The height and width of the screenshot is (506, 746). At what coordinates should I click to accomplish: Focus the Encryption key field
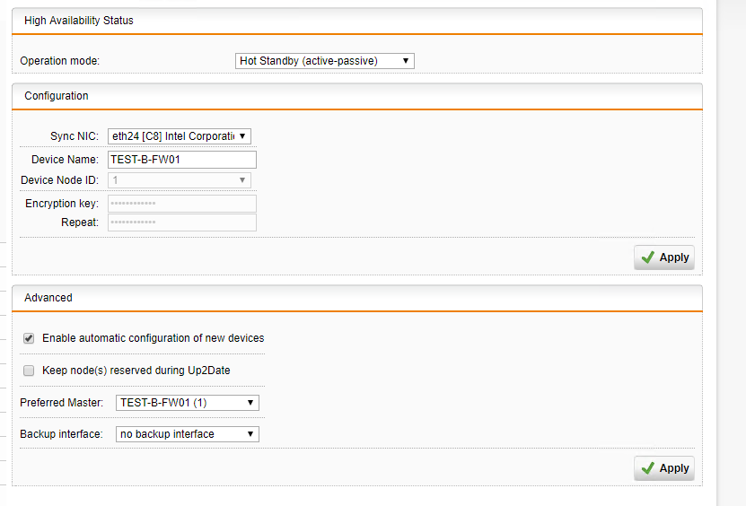(x=182, y=204)
